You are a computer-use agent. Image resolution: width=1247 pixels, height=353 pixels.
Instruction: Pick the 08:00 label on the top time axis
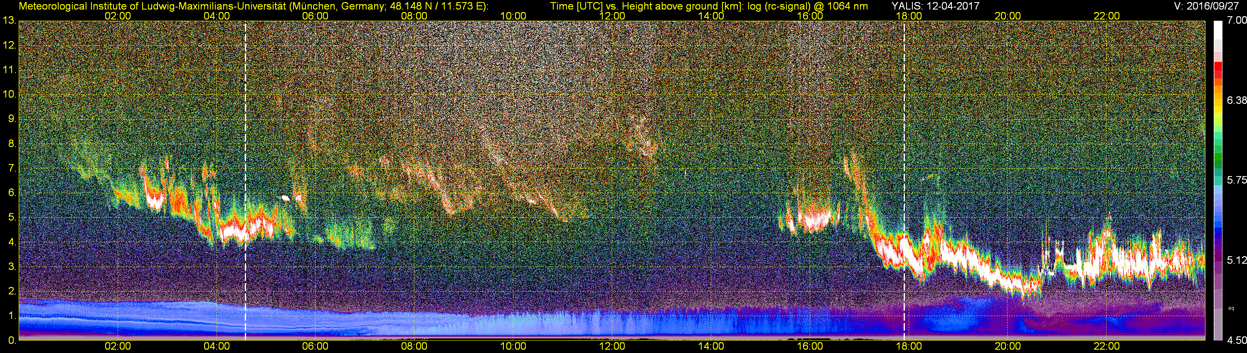pos(414,15)
